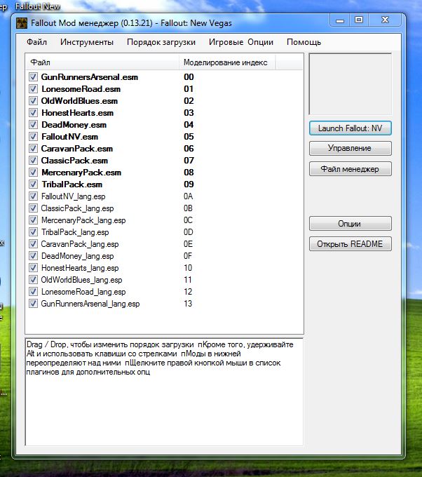Select FalloutNV.esm file name
The image size is (422, 477).
click(x=69, y=137)
